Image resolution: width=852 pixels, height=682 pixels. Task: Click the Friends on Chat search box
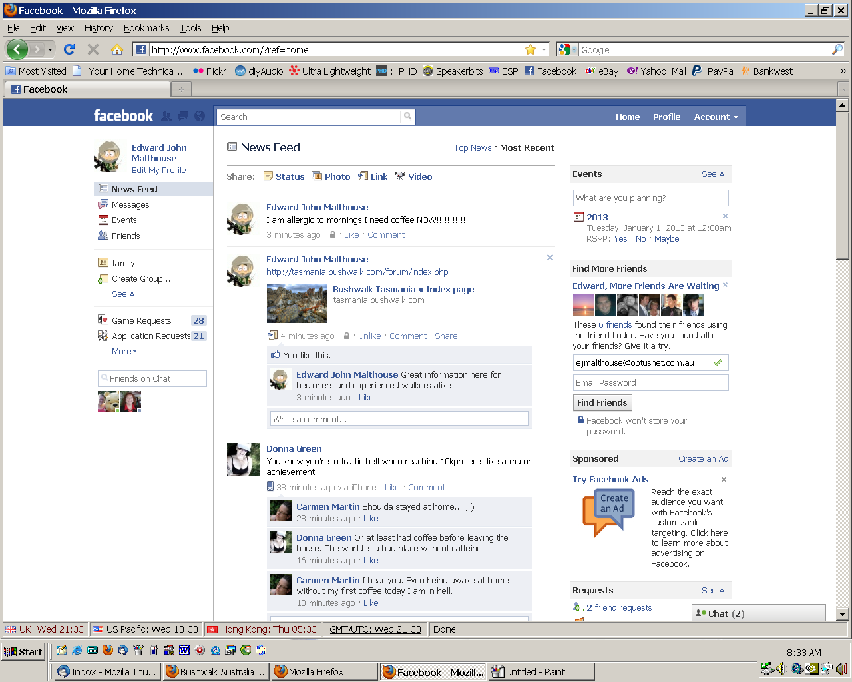[x=152, y=378]
